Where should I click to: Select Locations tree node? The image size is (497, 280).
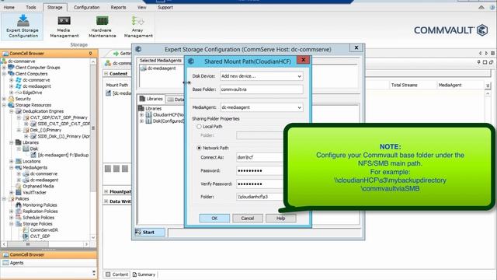tap(31, 161)
